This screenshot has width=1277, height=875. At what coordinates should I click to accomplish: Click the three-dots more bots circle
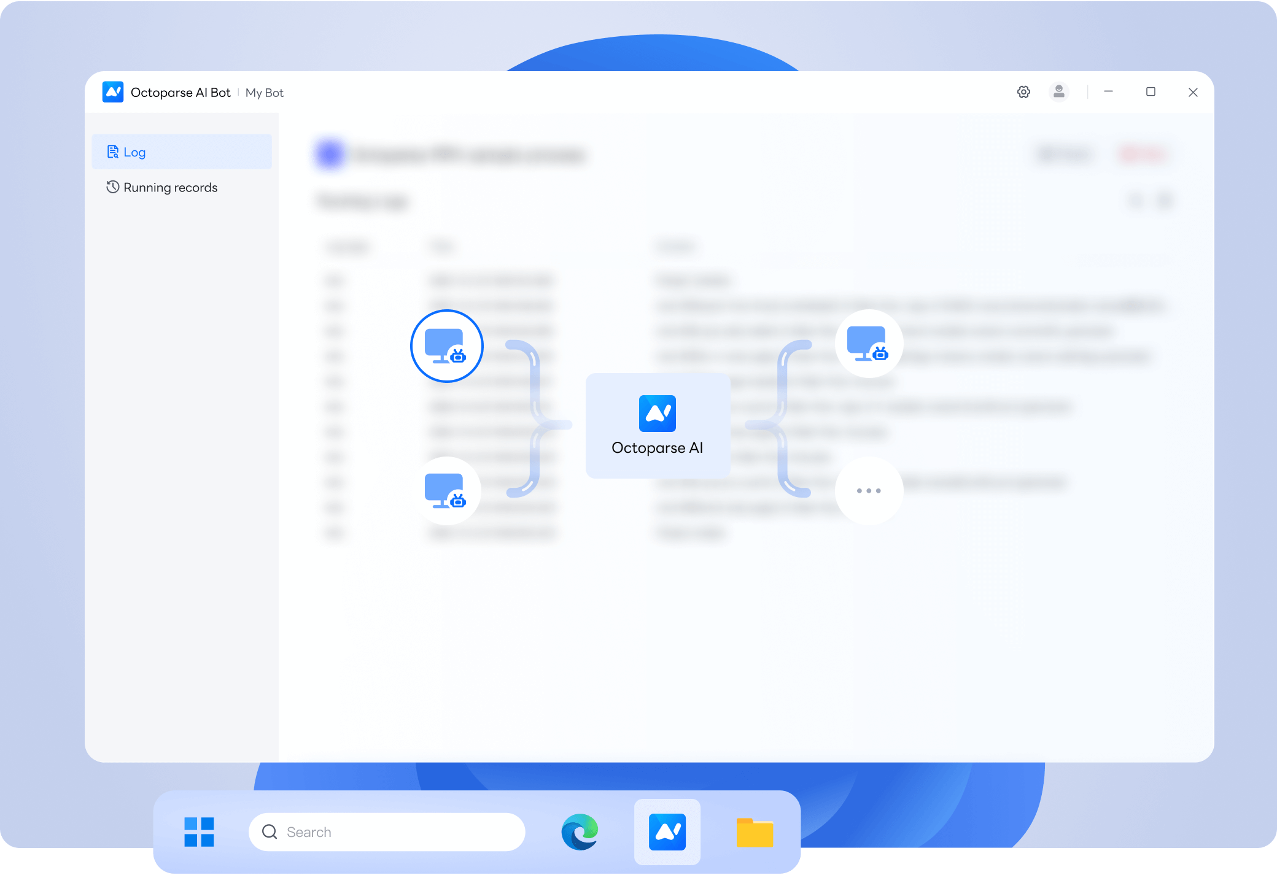pyautogui.click(x=869, y=491)
